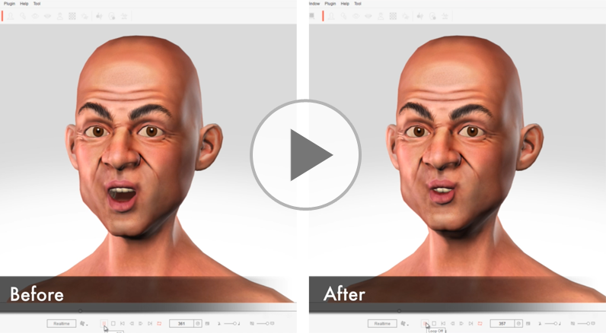The height and width of the screenshot is (333, 606).
Task: Select the lips tool in left toolbar
Action: pos(47,16)
